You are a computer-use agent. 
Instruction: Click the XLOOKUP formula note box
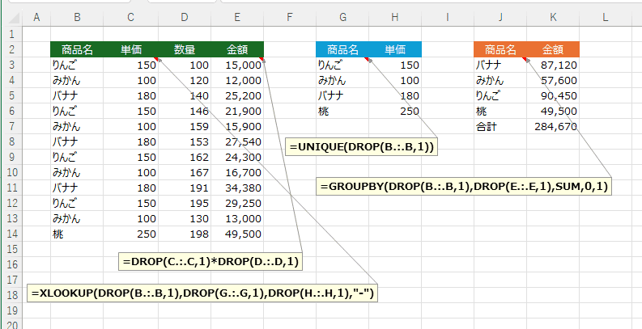coord(202,292)
